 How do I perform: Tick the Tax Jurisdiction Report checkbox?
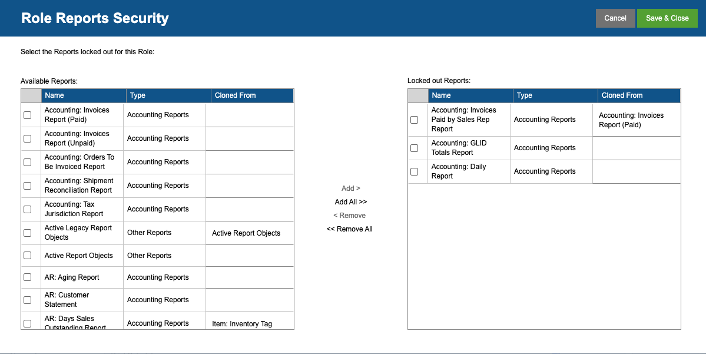[28, 209]
